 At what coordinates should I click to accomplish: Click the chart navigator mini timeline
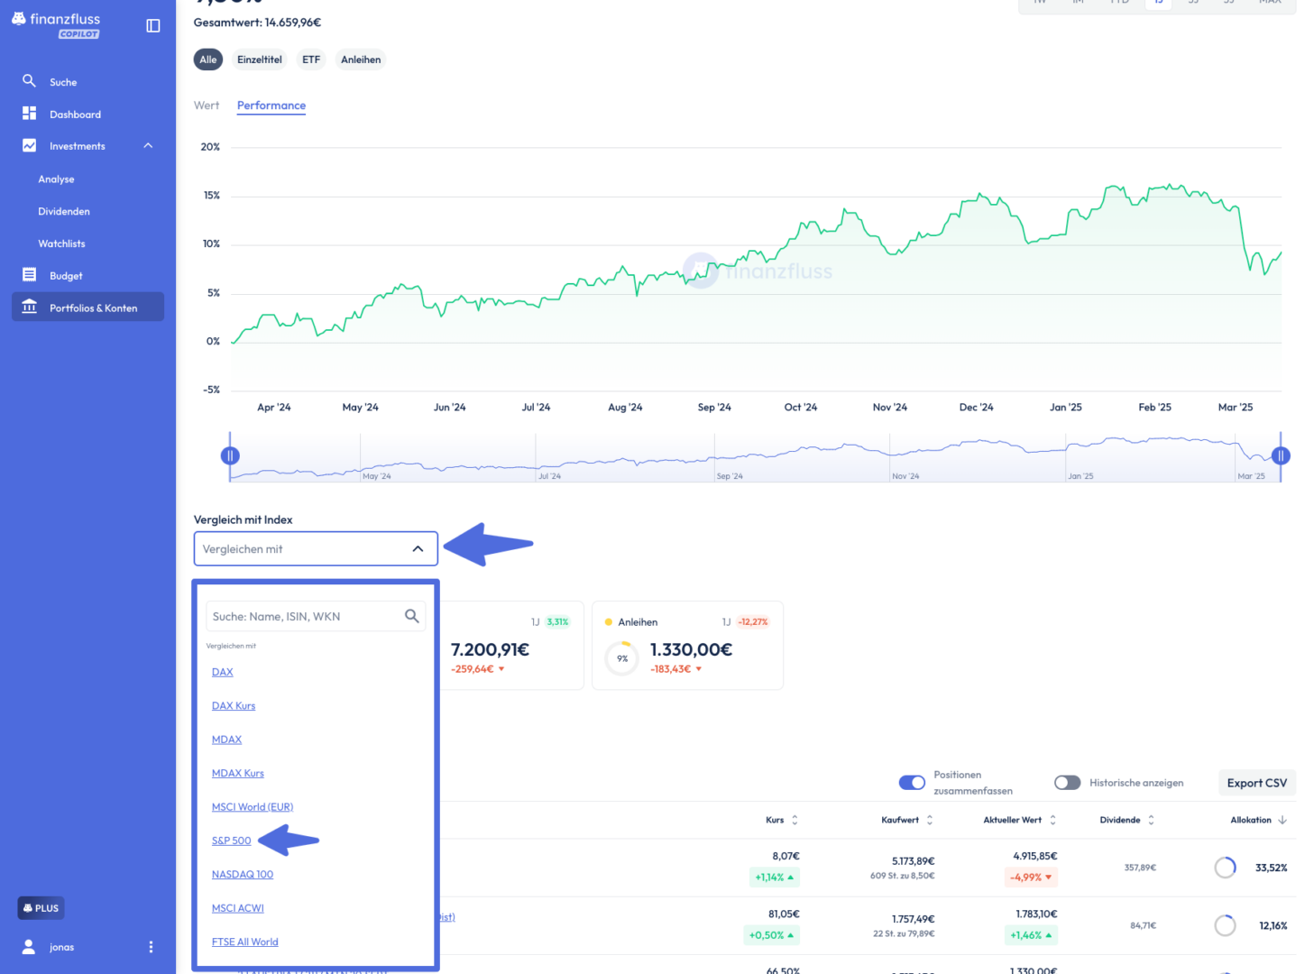tap(755, 457)
